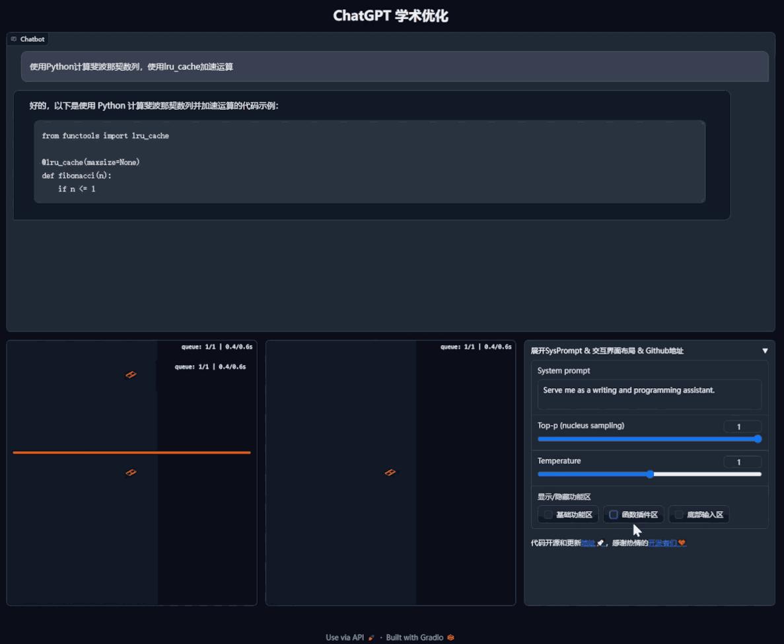Open the "Use via API" link
The height and width of the screenshot is (644, 784).
[343, 637]
